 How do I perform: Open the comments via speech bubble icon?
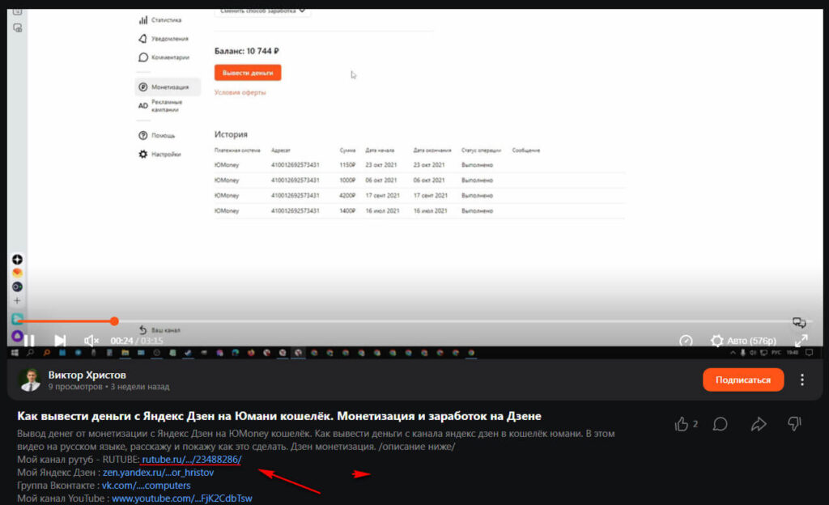720,423
